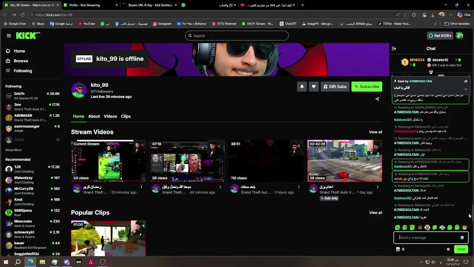The image size is (474, 267).
Task: Open the Other favorites folder
Action: [x=457, y=24]
